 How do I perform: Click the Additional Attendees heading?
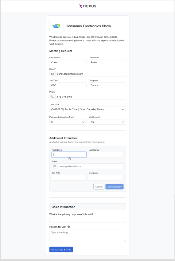(63, 138)
